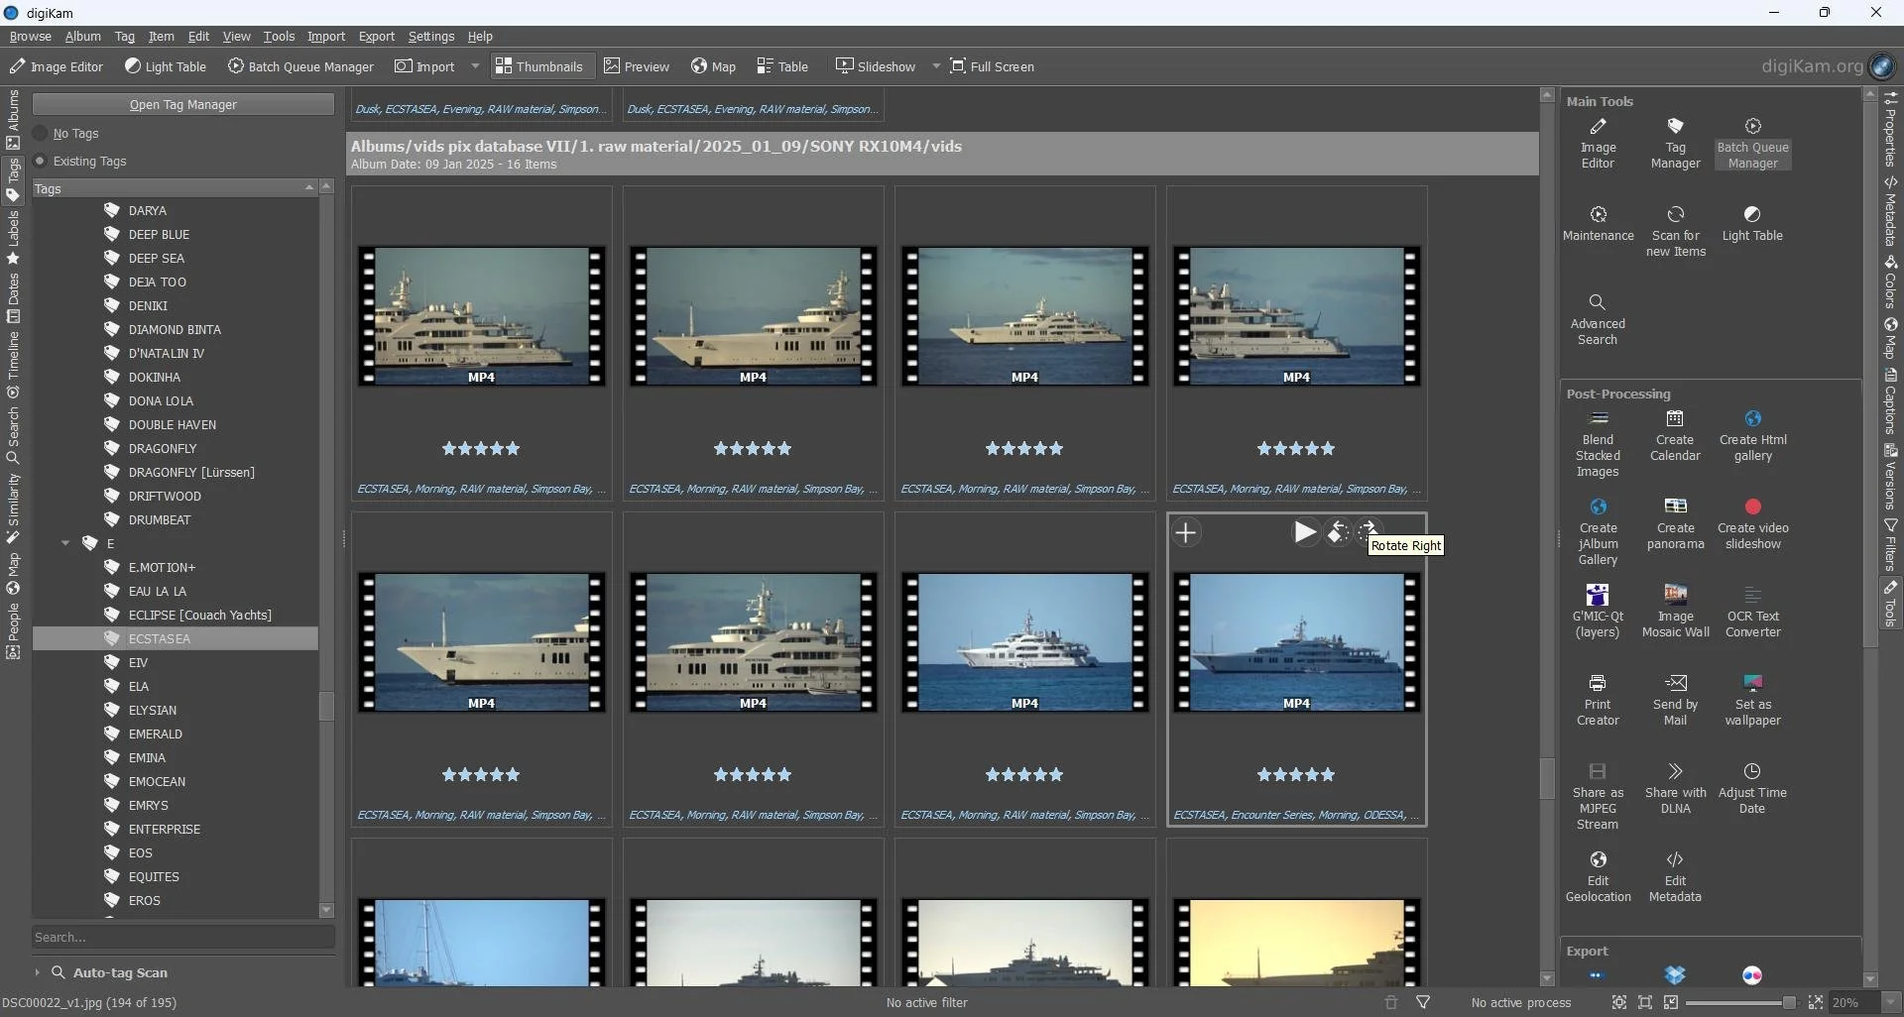Select the Existing Tags radio option

[41, 162]
